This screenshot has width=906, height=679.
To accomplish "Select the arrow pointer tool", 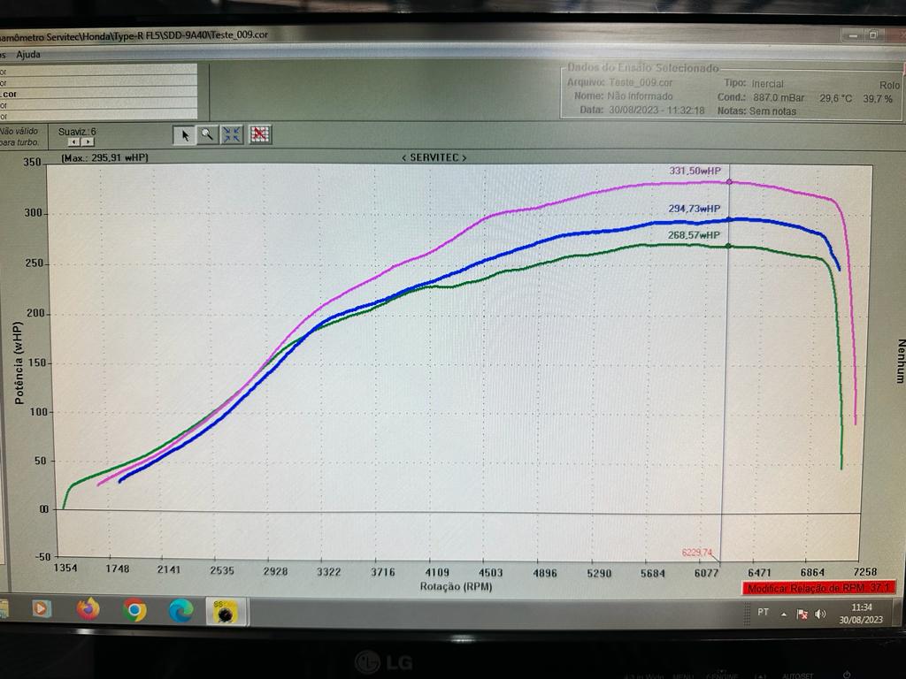I will point(184,134).
